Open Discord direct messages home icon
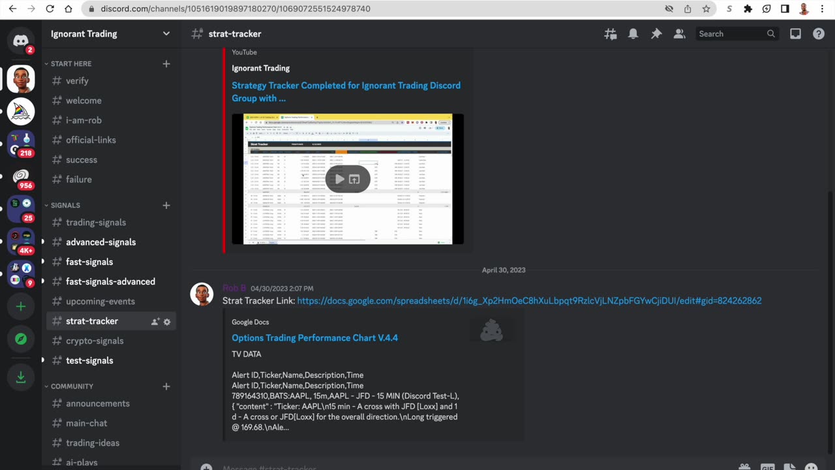Screen dimensions: 835x470 [x=21, y=41]
